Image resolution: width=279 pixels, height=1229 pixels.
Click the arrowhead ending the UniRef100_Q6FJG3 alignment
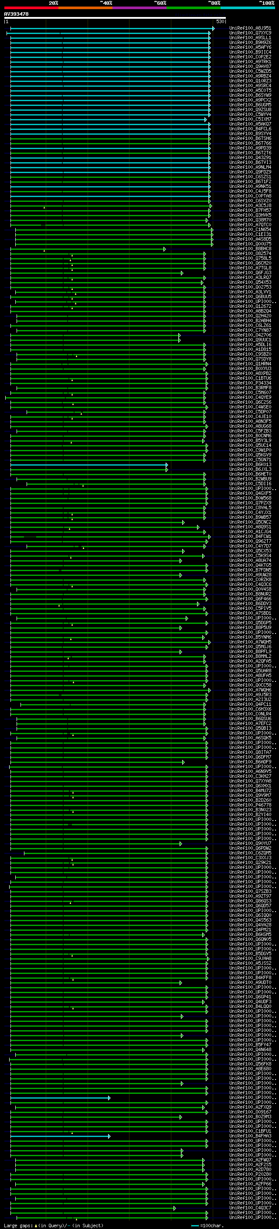pyautogui.click(x=182, y=273)
